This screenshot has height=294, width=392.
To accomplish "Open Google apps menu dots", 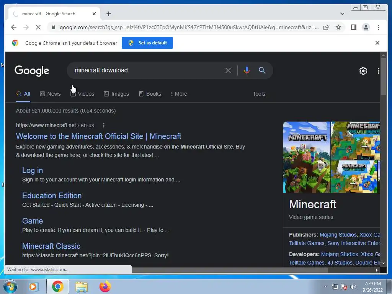I will click(x=379, y=71).
